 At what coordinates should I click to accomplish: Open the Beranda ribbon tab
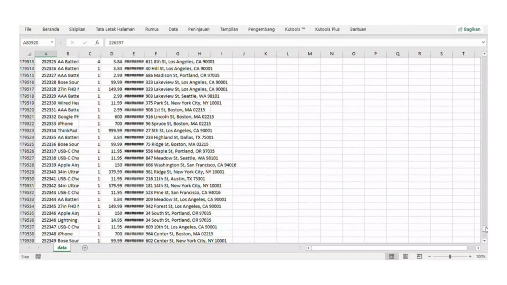point(51,29)
